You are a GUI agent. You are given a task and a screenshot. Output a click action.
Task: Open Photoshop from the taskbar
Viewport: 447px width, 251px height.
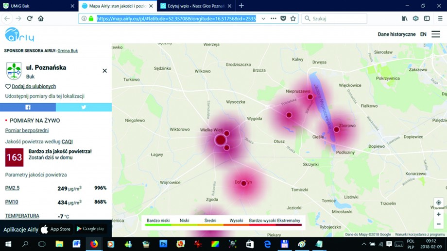[163, 244]
